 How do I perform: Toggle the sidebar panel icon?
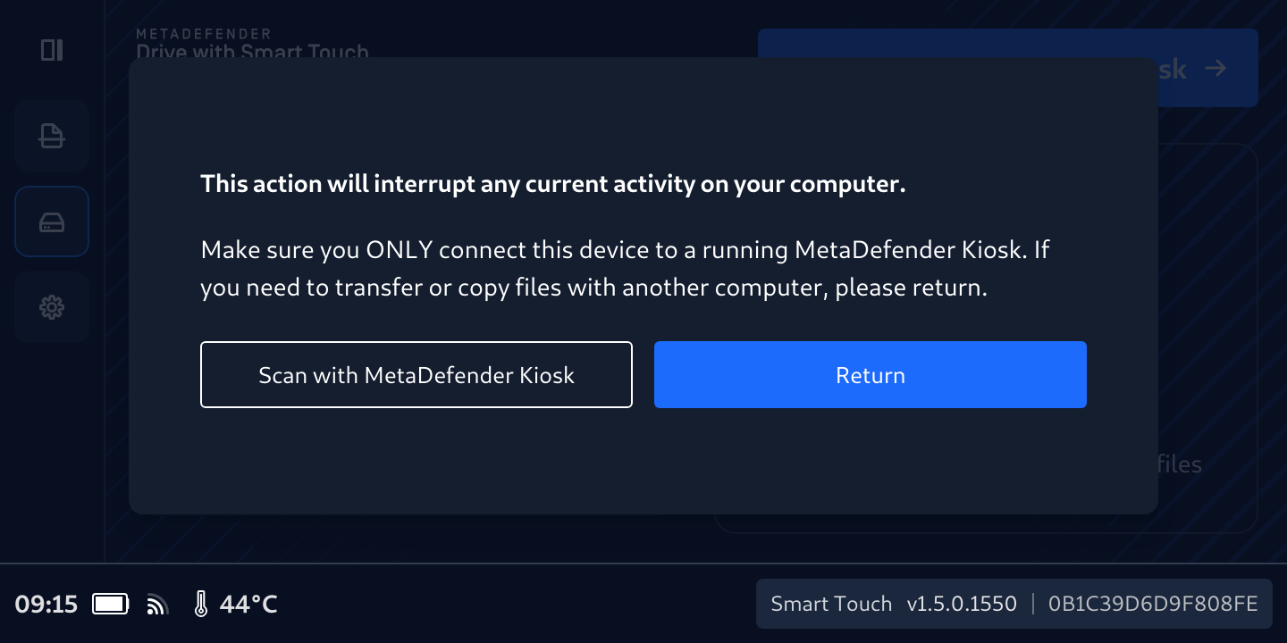(x=52, y=50)
